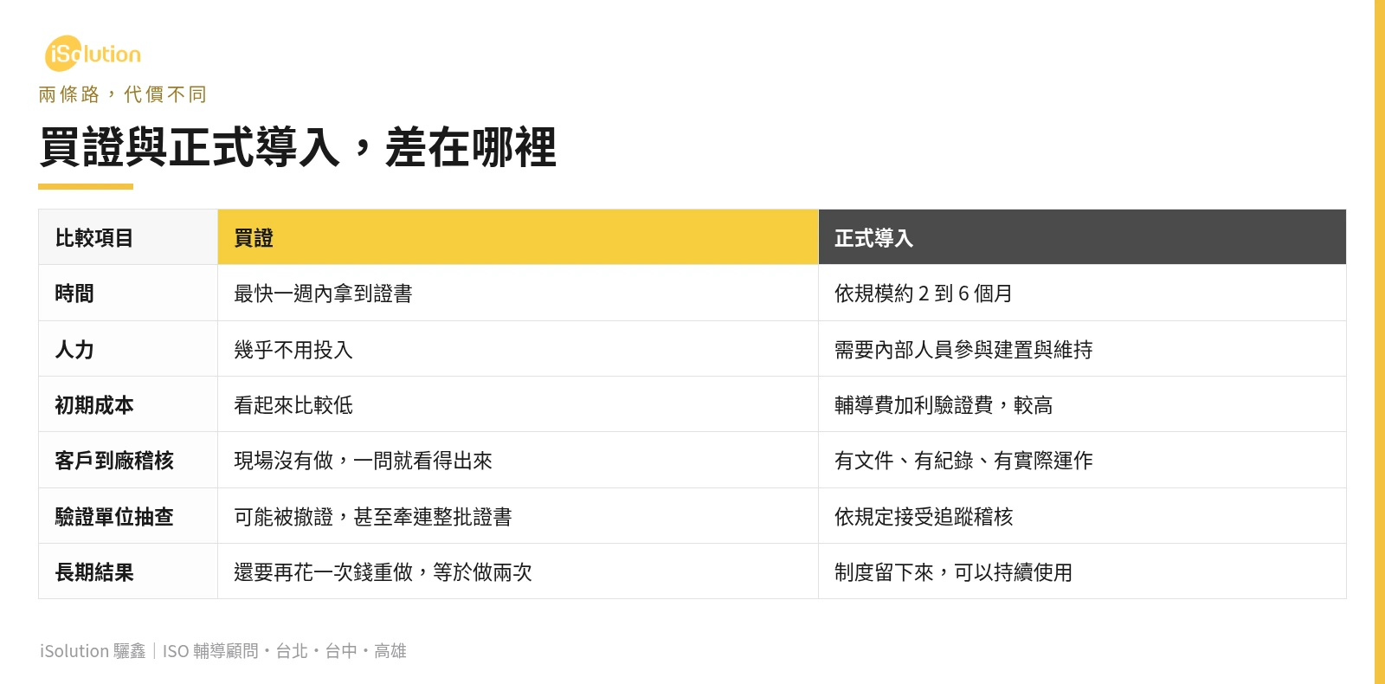Click the '客戶到廠稽核' row label

tap(128, 461)
